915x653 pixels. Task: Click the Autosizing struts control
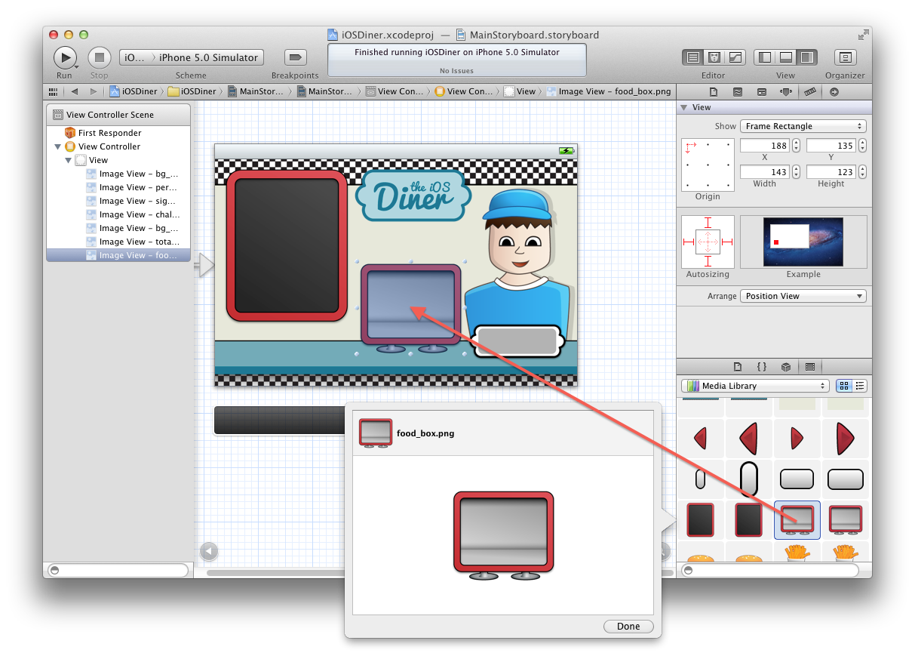pyautogui.click(x=708, y=242)
